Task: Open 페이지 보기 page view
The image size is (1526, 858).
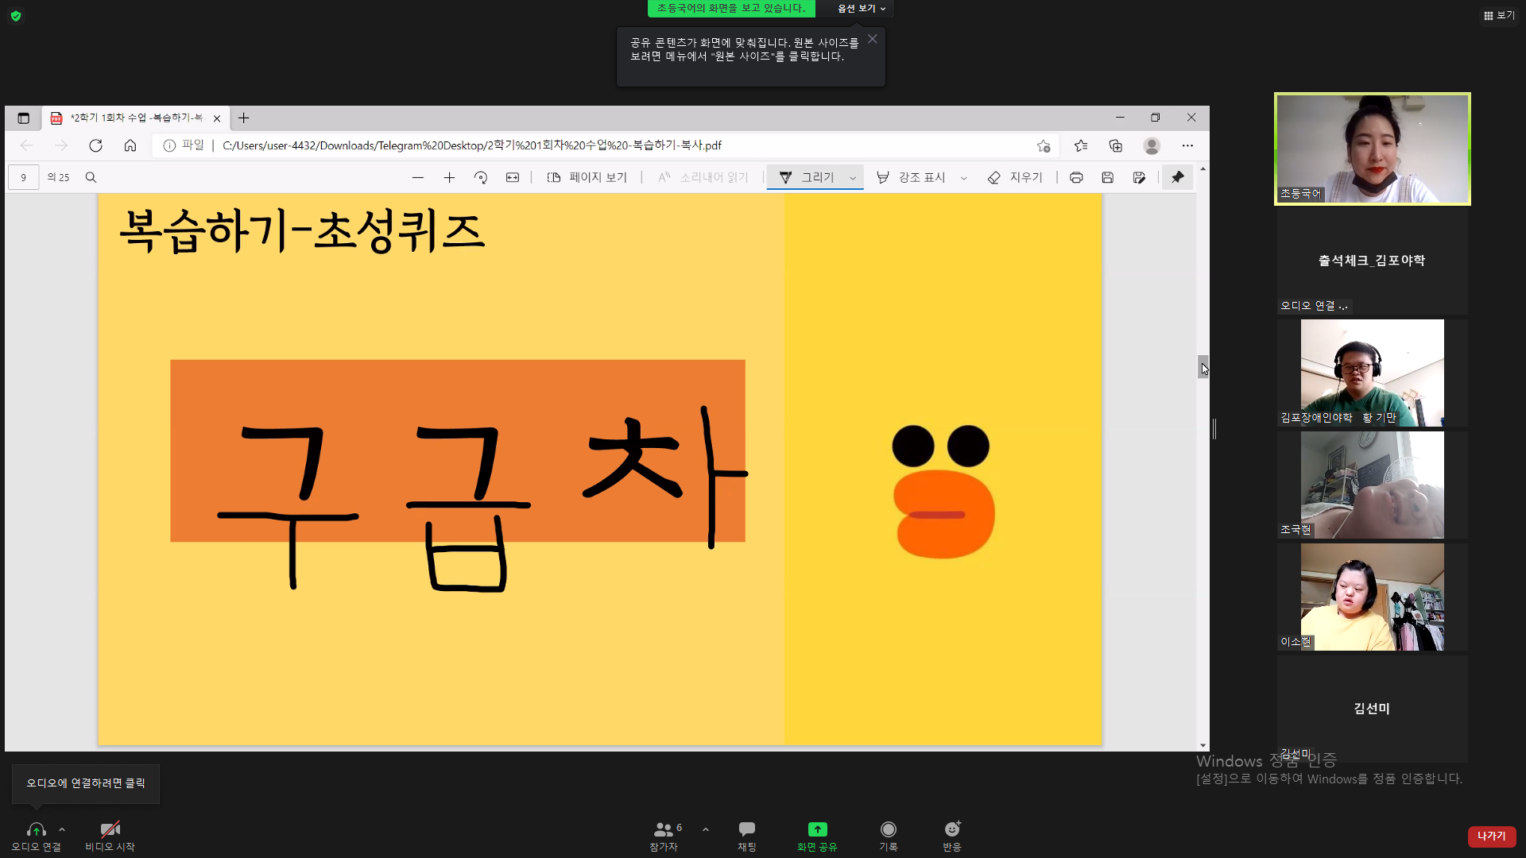Action: 587,177
